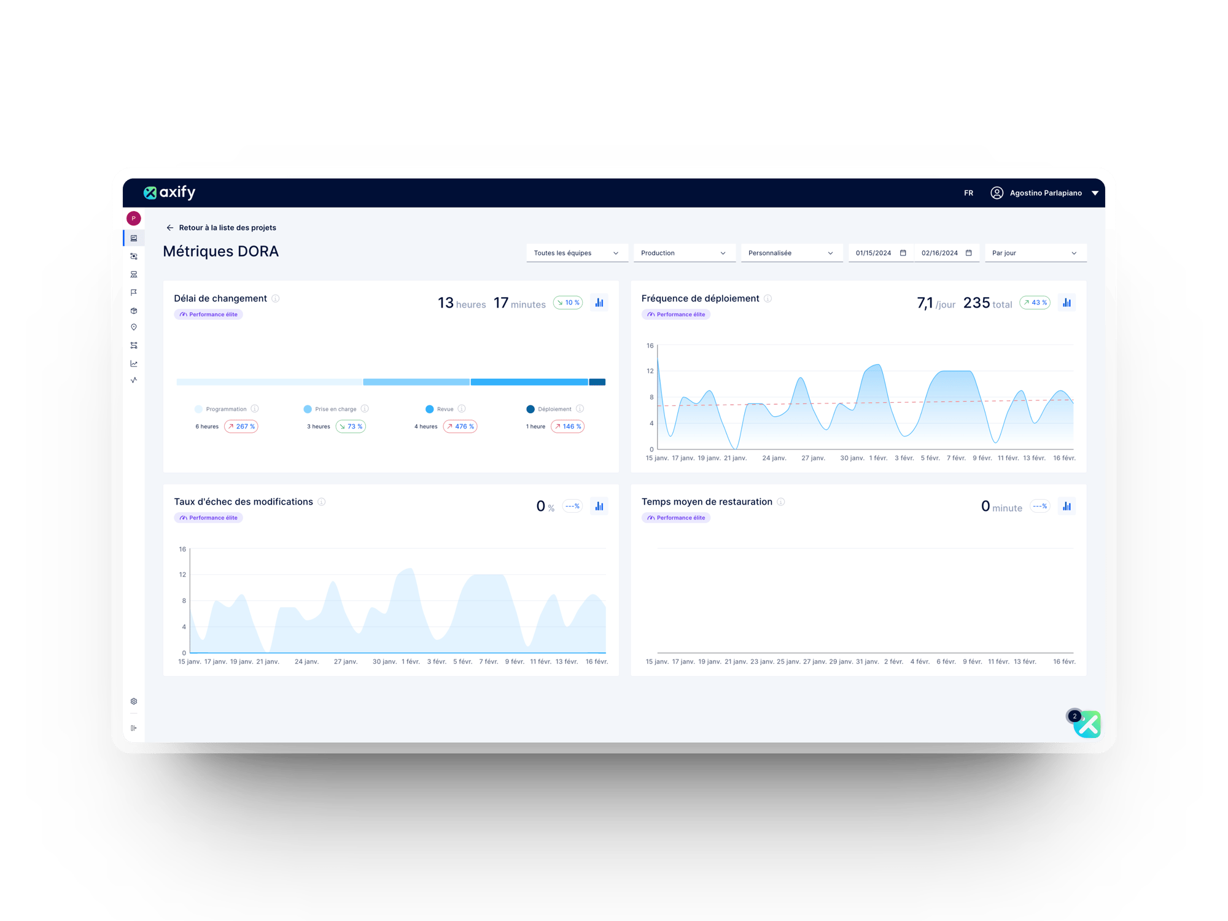Click the flag icon in sidebar
The image size is (1228, 921).
coord(134,292)
